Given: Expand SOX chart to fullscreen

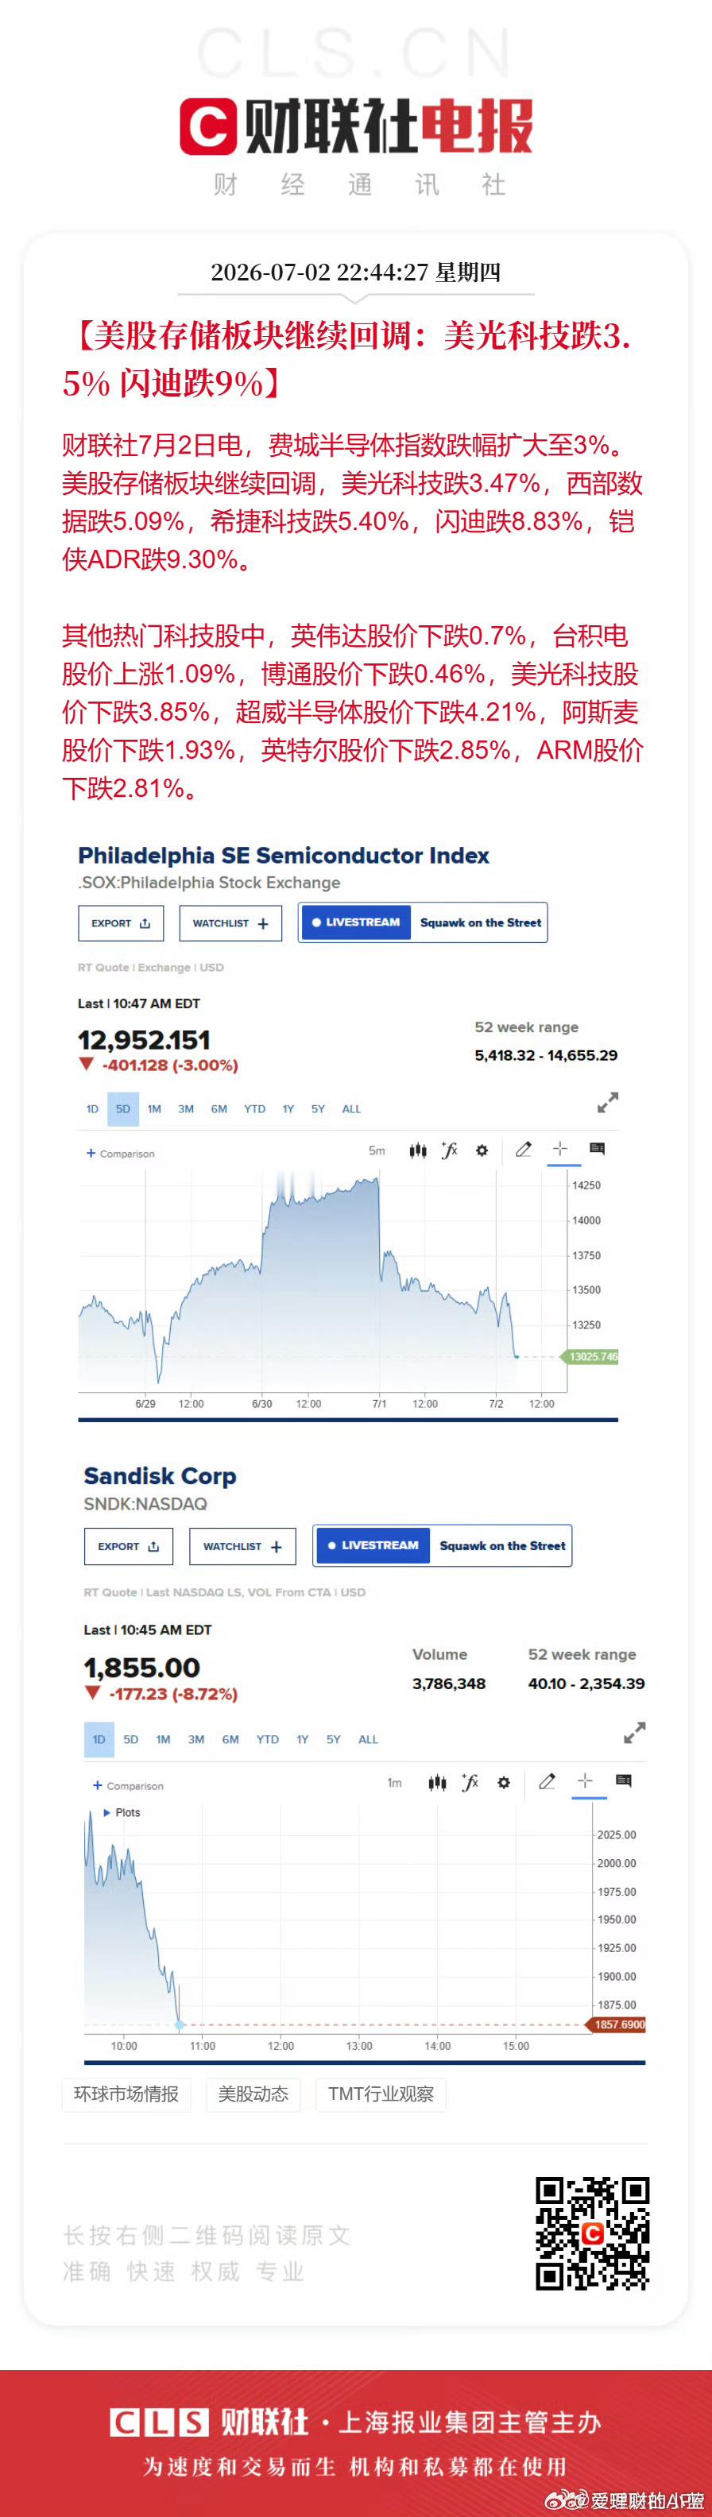Looking at the screenshot, I should [607, 1103].
